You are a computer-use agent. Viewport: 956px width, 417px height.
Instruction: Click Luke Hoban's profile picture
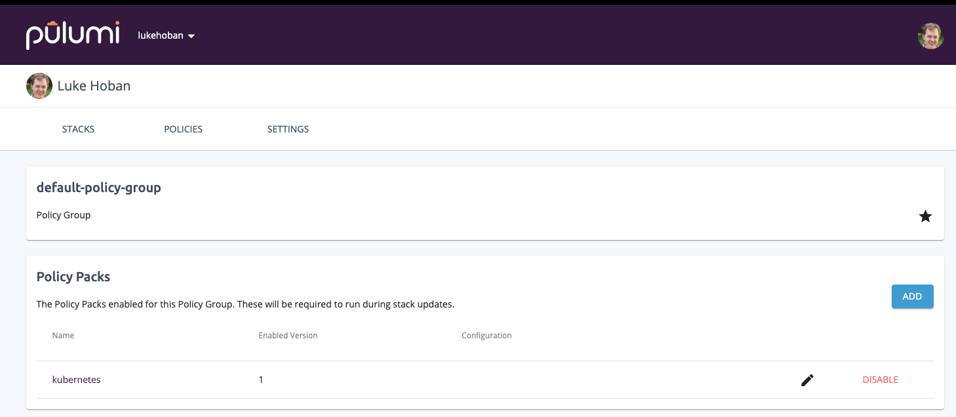(39, 86)
